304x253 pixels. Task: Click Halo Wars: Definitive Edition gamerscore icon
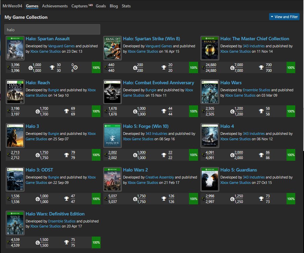click(x=38, y=243)
